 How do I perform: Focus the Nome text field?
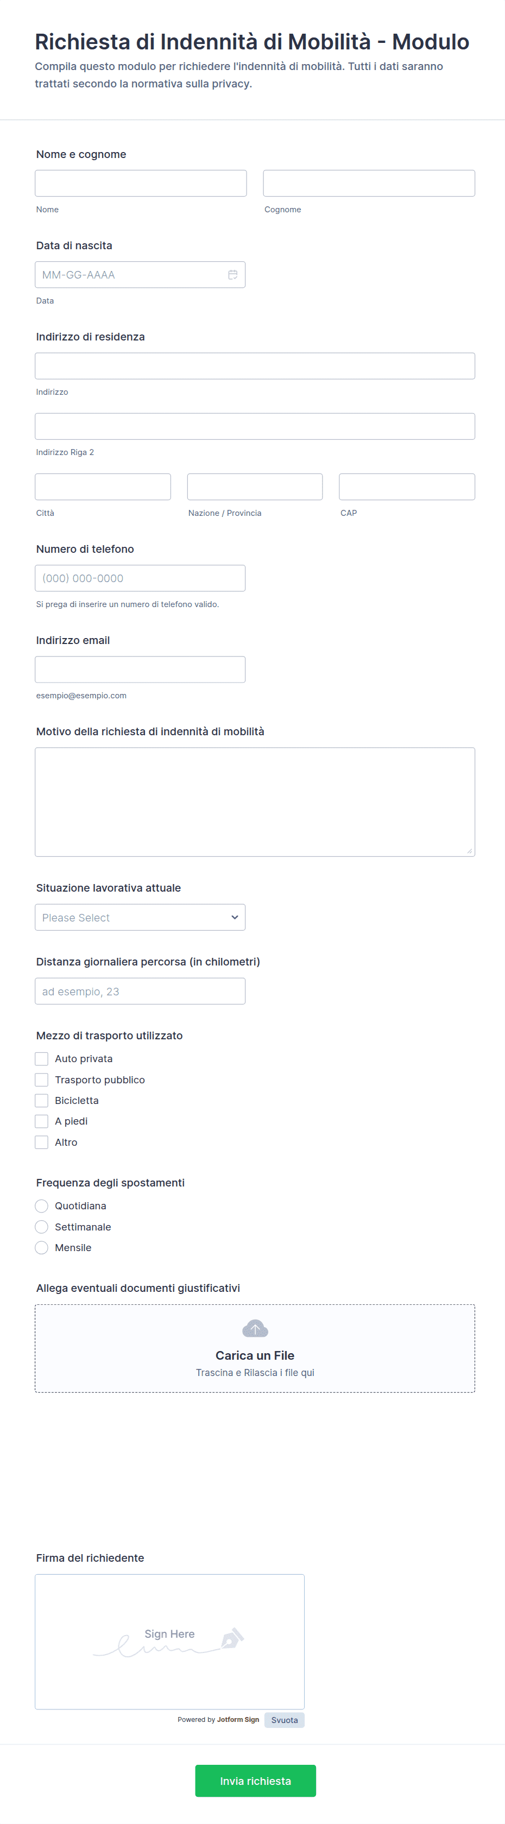141,182
